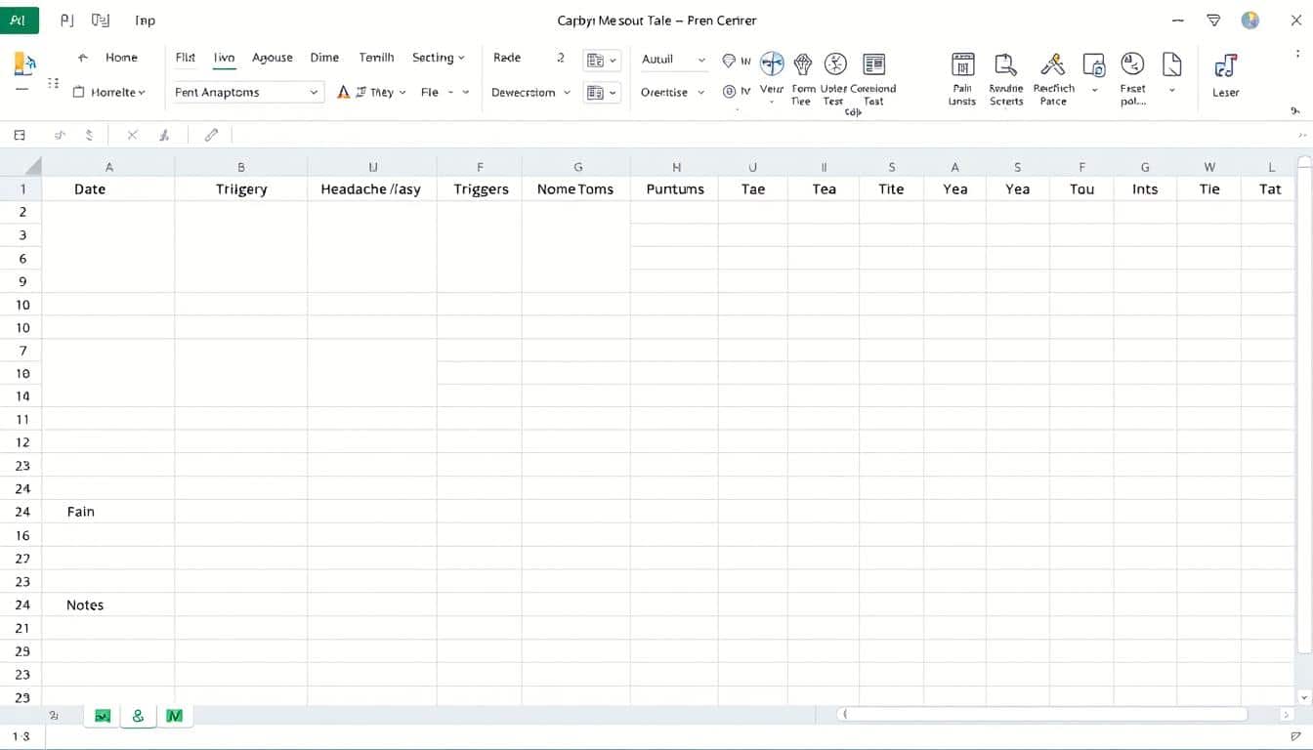1313x750 pixels.
Task: Click the Inp item in title bar
Action: pyautogui.click(x=145, y=20)
